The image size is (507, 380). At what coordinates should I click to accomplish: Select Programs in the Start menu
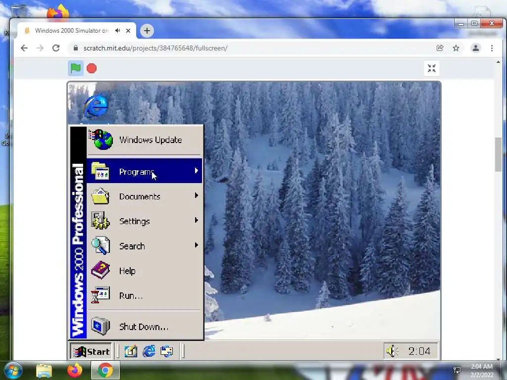click(x=144, y=171)
